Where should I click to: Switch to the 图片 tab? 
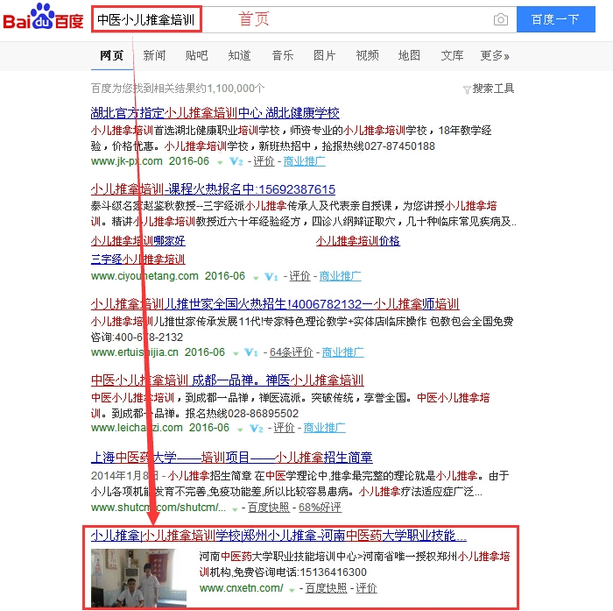pyautogui.click(x=325, y=55)
